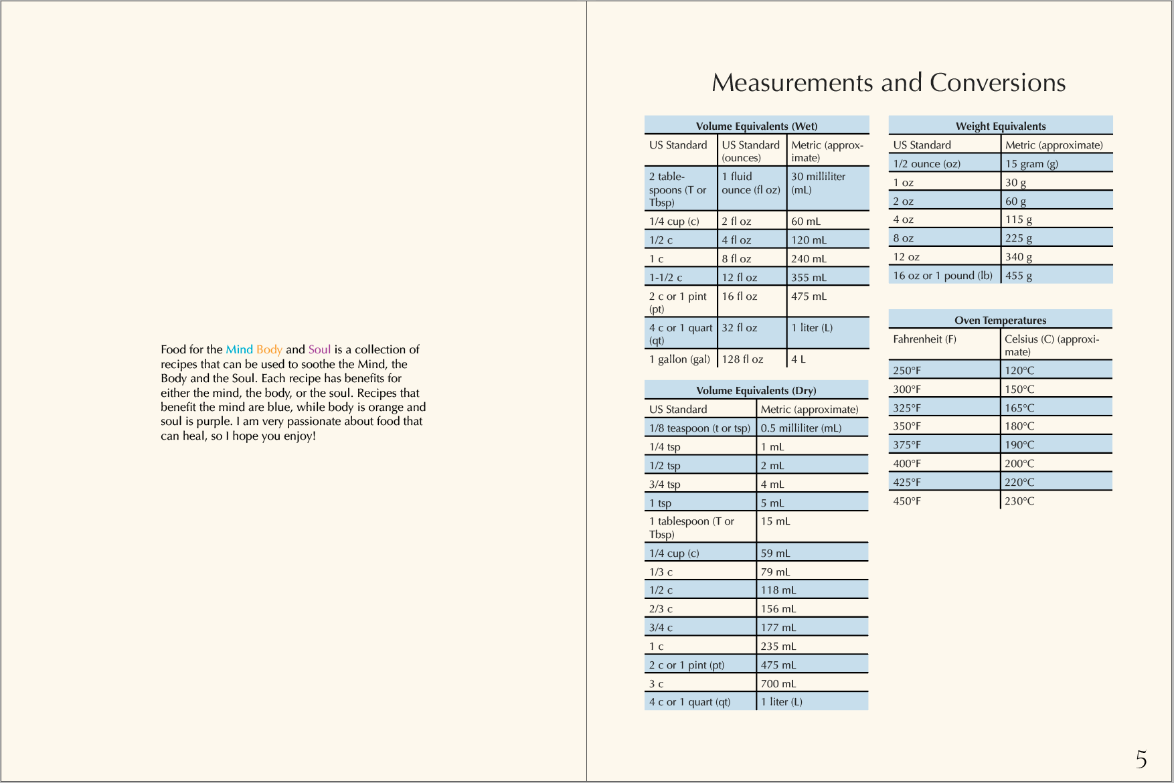
Task: Select the '16 fl oz' cell
Action: click(x=752, y=302)
